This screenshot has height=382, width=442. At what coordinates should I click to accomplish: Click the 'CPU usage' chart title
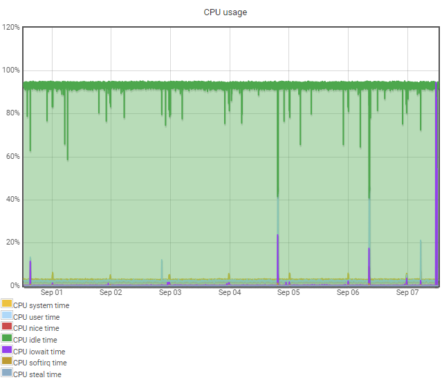pyautogui.click(x=225, y=12)
